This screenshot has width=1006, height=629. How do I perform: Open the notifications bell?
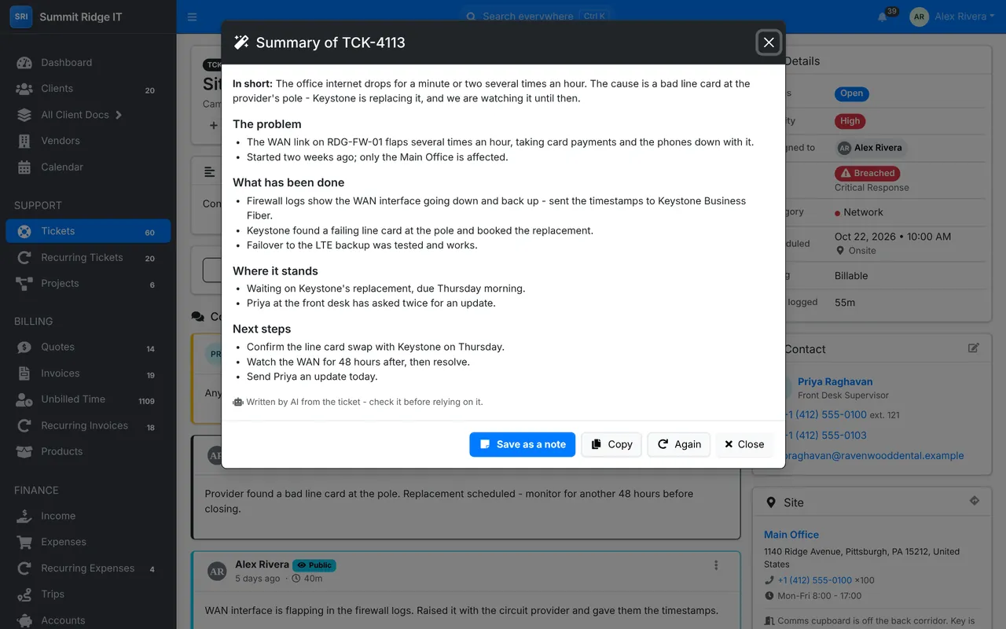[883, 17]
